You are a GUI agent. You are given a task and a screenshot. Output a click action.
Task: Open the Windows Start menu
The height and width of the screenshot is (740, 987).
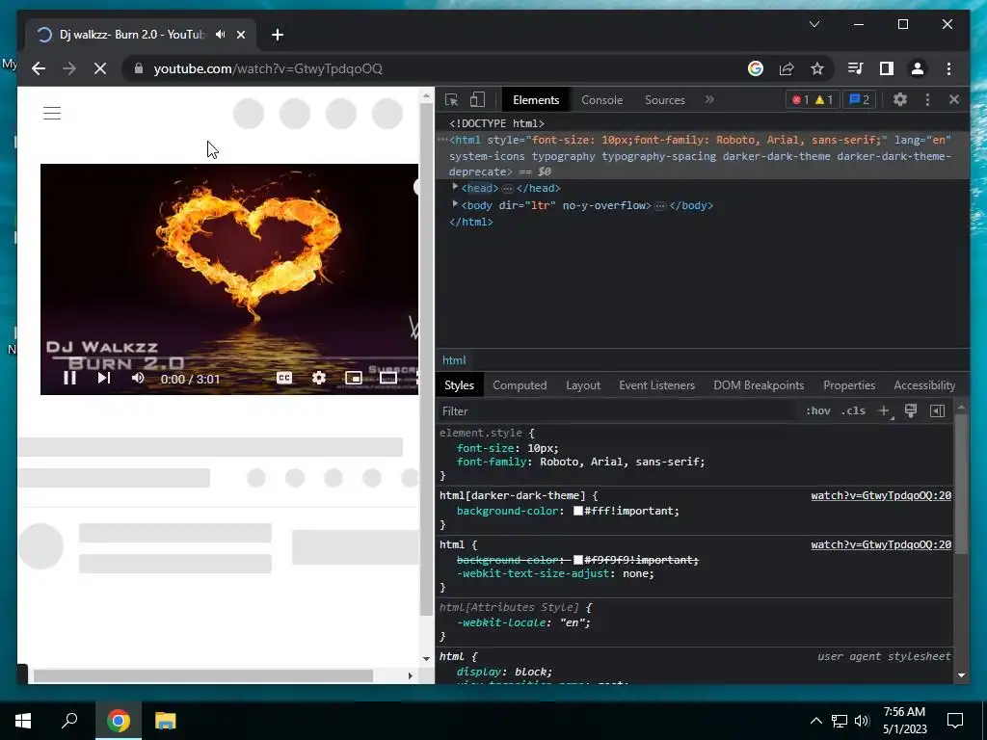(23, 721)
